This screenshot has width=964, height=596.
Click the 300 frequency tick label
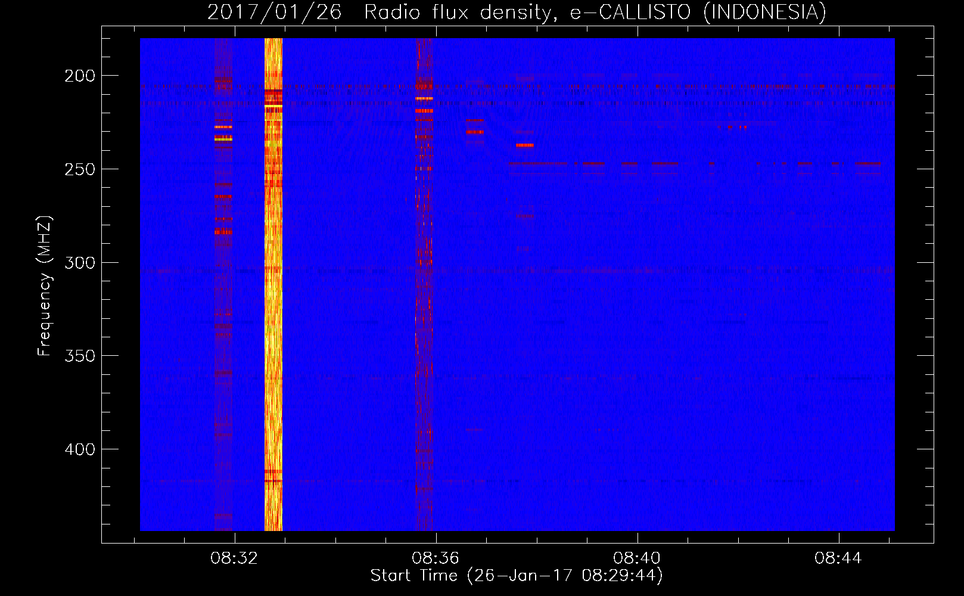[80, 263]
